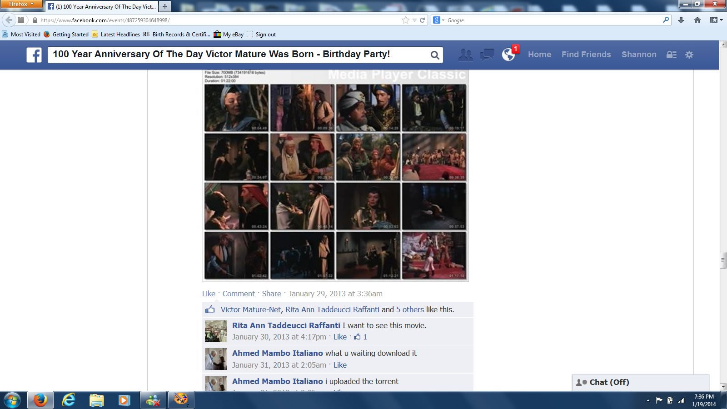Go to Home in Facebook header
Image resolution: width=727 pixels, height=409 pixels.
click(x=539, y=55)
